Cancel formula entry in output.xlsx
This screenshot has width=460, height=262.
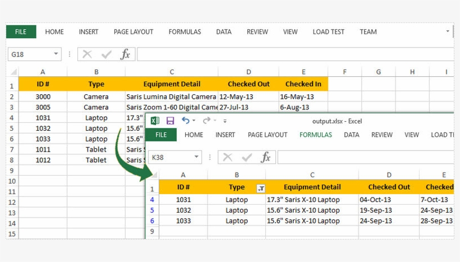pos(228,157)
